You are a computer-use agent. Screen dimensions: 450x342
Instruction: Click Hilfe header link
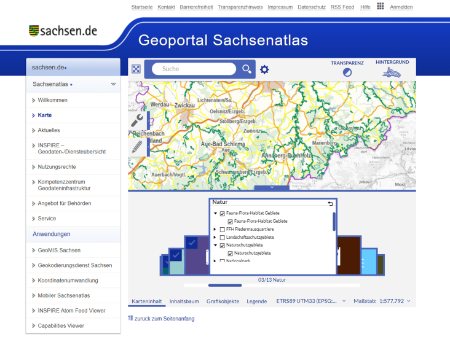coord(365,7)
